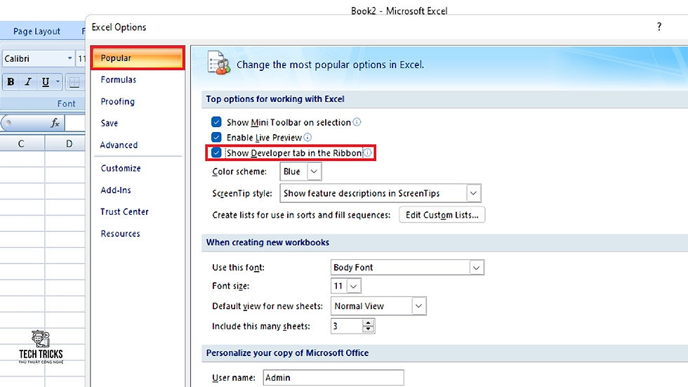Click the Include this many sheets field
The image size is (688, 387).
[347, 326]
